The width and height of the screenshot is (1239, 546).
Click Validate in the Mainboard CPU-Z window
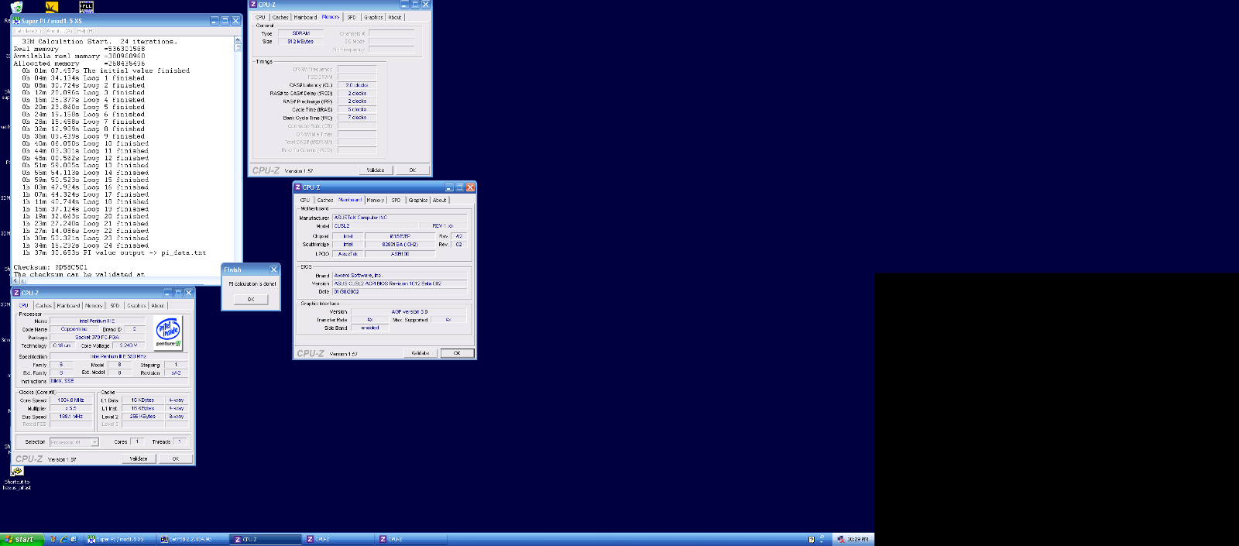tap(420, 353)
